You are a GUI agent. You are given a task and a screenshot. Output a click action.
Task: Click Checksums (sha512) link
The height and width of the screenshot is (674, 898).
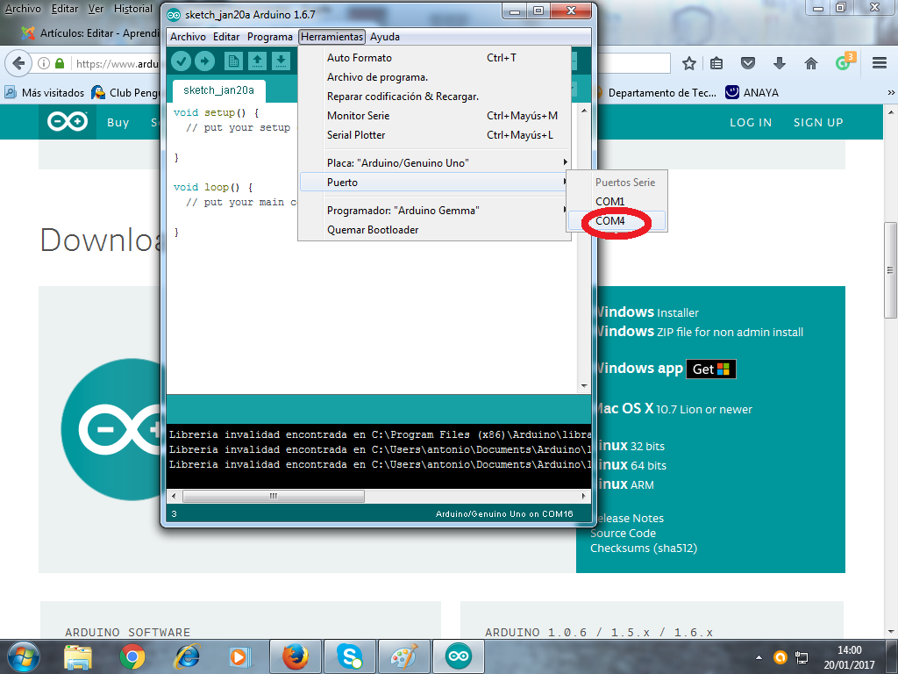click(644, 548)
